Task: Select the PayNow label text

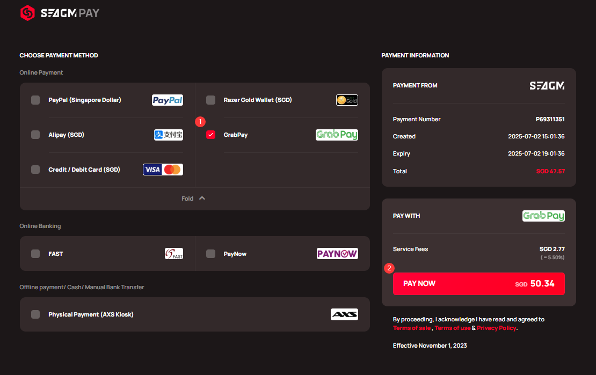Action: coord(235,254)
